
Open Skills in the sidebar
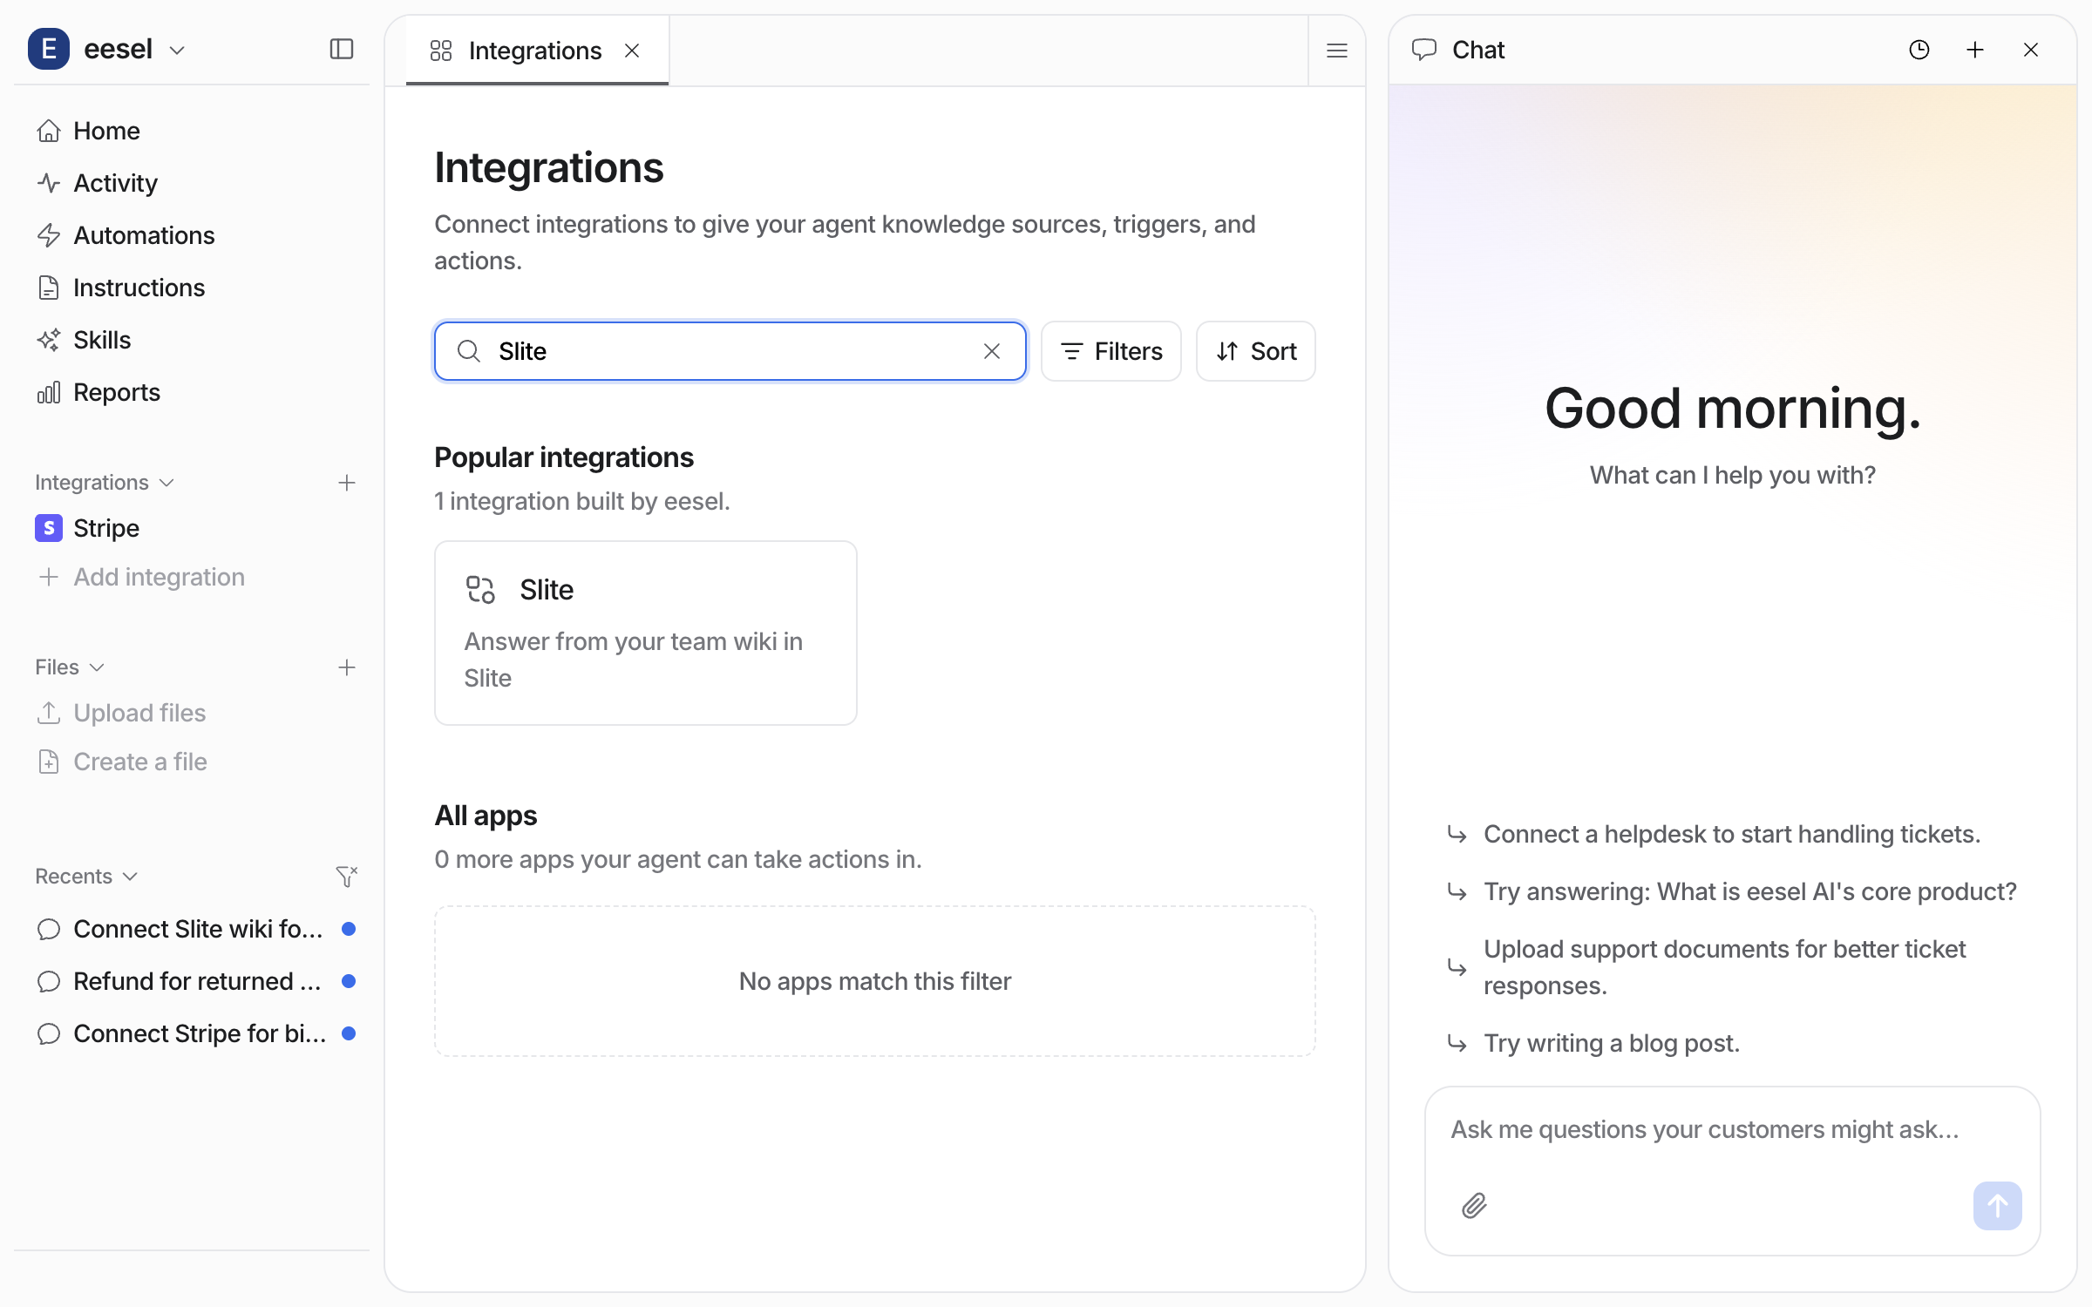(192, 340)
